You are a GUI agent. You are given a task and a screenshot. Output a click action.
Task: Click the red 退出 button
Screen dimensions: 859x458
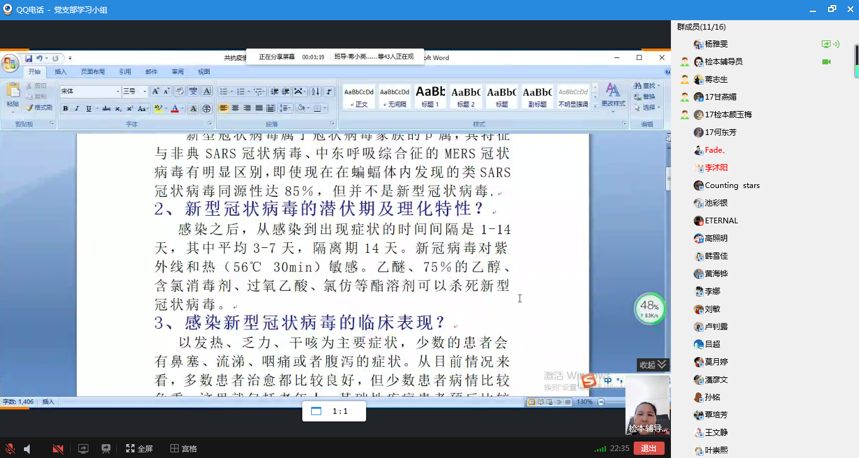click(648, 449)
